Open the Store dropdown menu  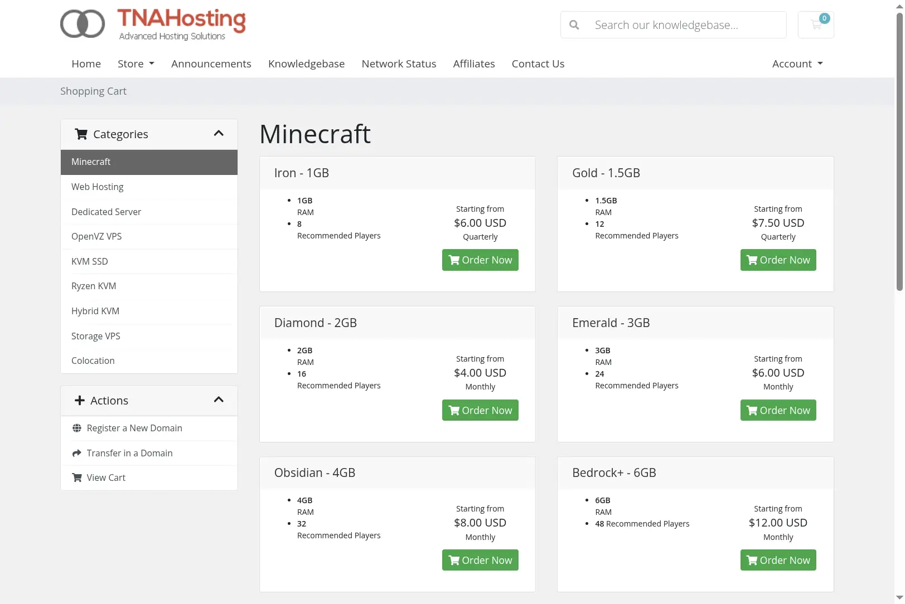click(x=136, y=64)
